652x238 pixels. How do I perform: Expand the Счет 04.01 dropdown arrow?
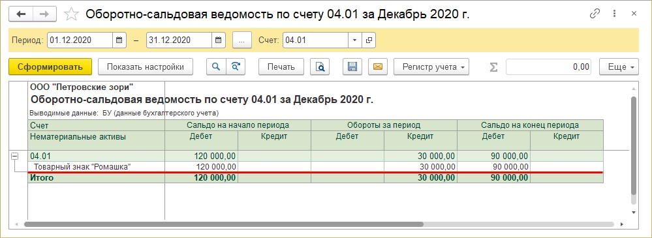[354, 40]
